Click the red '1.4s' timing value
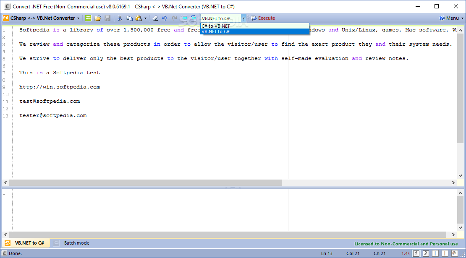Image resolution: width=466 pixels, height=258 pixels. click(406, 253)
